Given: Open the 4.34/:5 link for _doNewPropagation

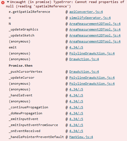Looking at the screenshot, I should click(x=76, y=113).
